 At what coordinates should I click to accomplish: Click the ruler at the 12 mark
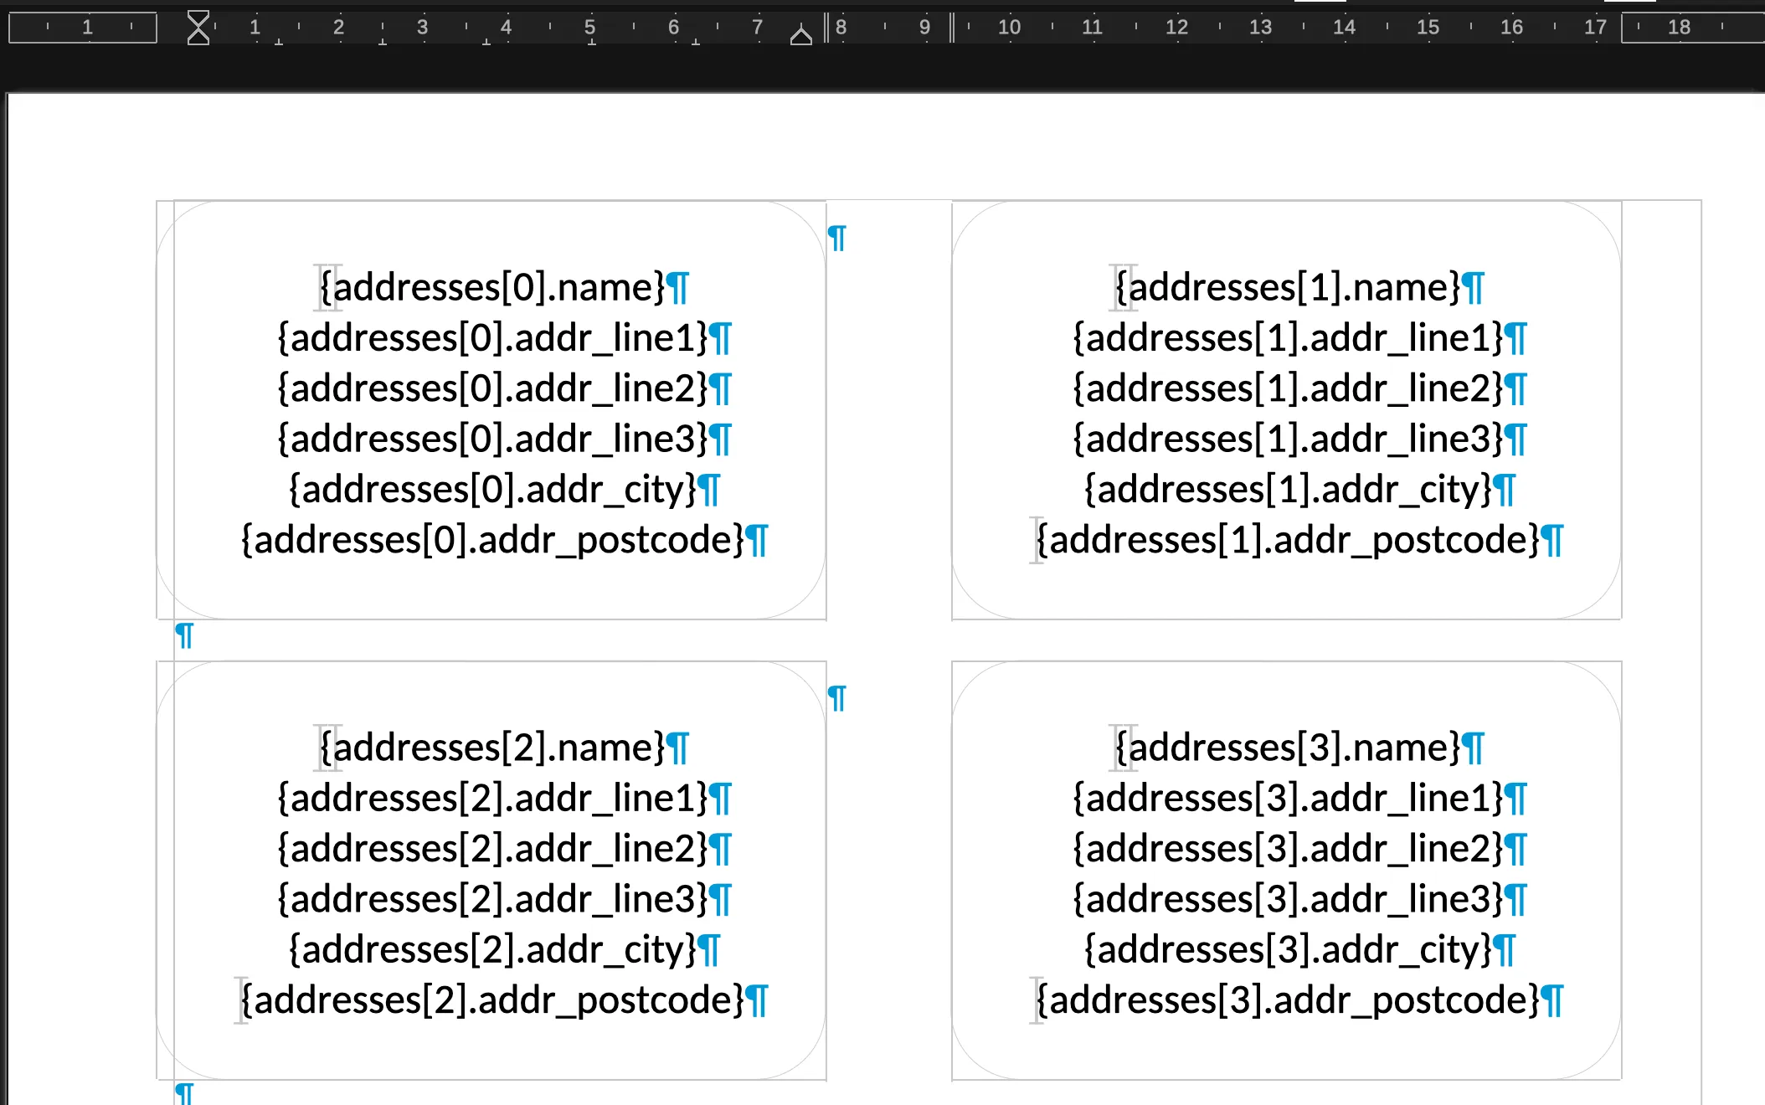[x=1176, y=27]
